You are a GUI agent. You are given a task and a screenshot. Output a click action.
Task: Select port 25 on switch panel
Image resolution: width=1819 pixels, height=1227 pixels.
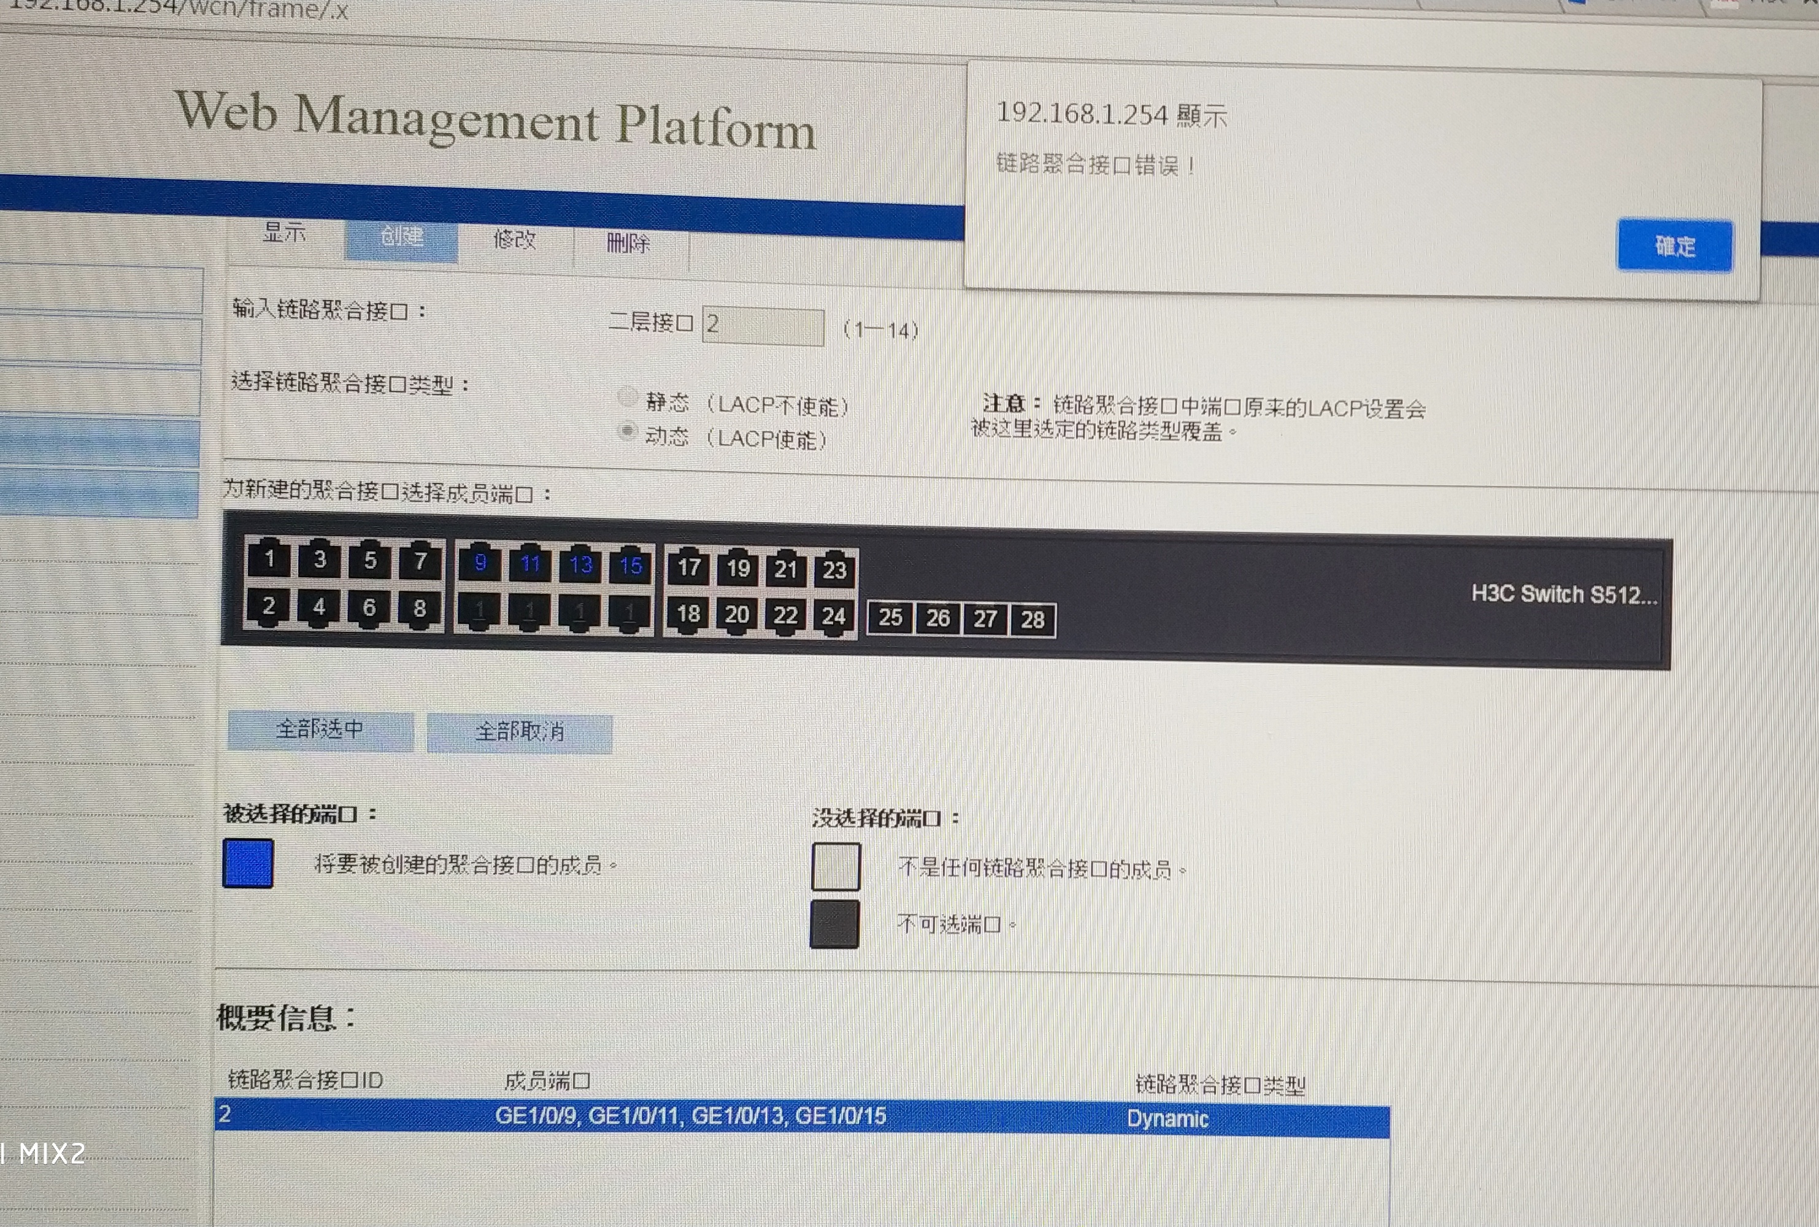point(890,618)
